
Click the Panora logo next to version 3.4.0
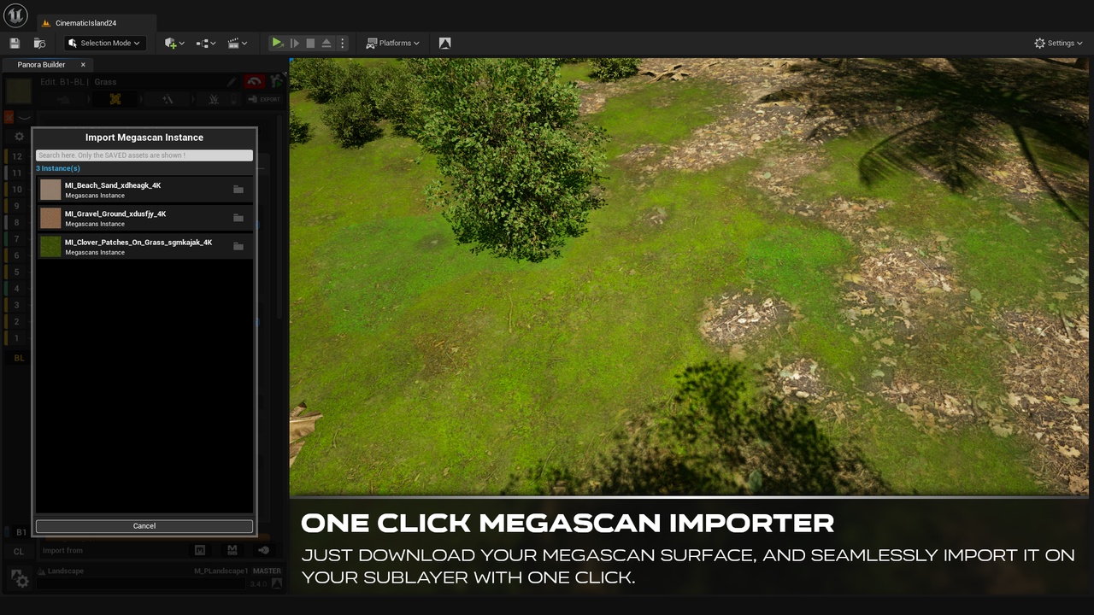[x=275, y=584]
